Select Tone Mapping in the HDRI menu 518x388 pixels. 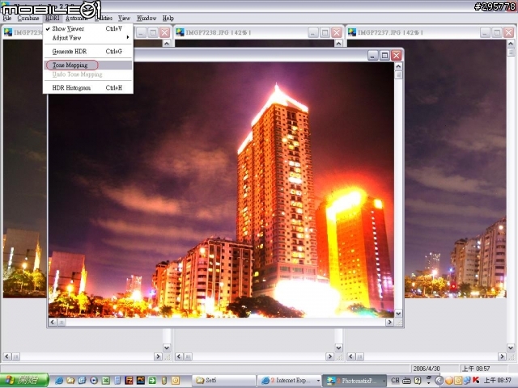(88, 65)
